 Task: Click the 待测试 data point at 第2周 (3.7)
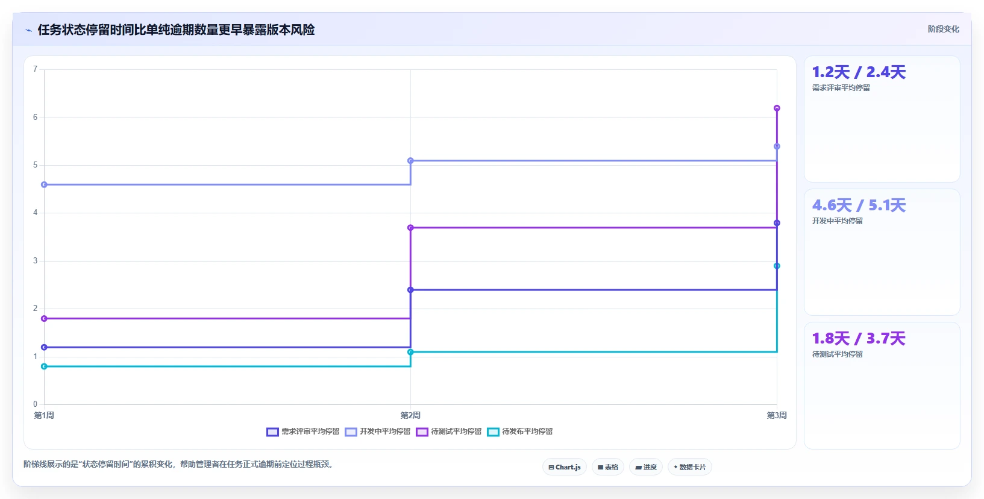coord(410,228)
